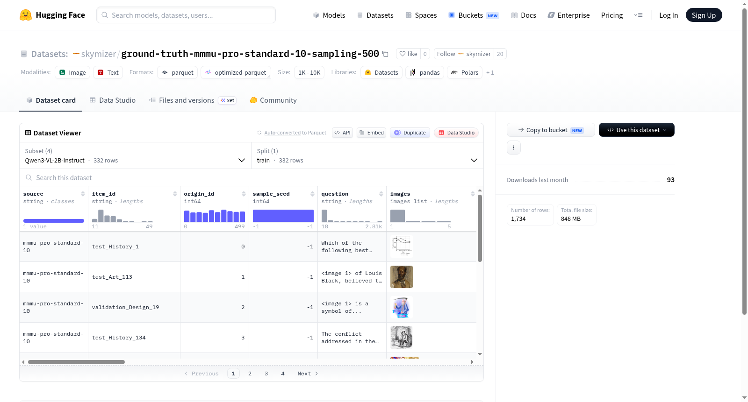Click the vertical table scrollbar
This screenshot has width=748, height=402.
(x=480, y=228)
